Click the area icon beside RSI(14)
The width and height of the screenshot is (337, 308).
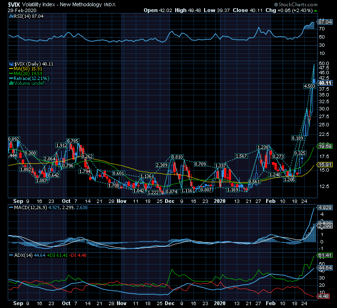tap(11, 16)
